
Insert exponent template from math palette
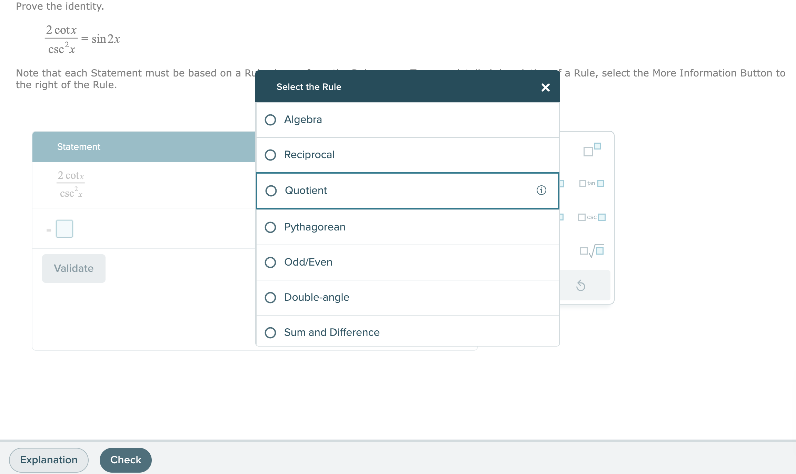click(592, 150)
